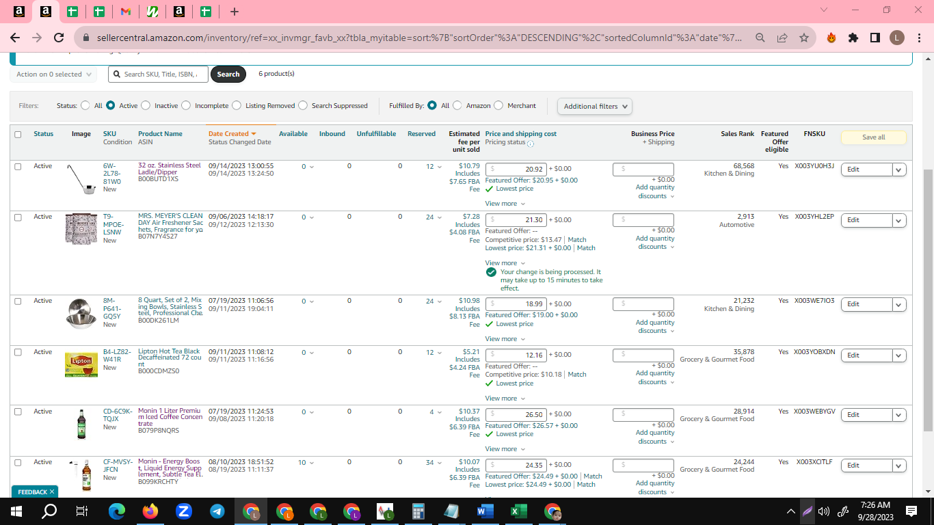Viewport: 934px width, 525px height.
Task: Click the flame extension icon in toolbar
Action: click(x=831, y=38)
